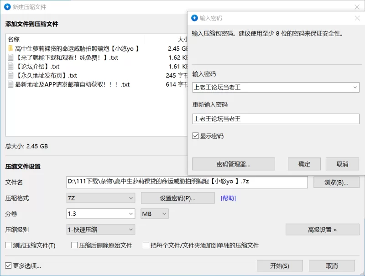Click 取消 in the password dialog
Image resolution: width=365 pixels, height=276 pixels.
[342, 164]
